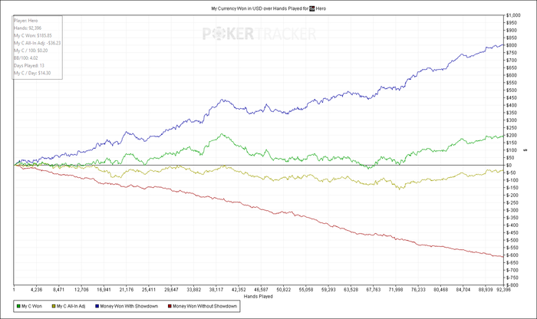Image resolution: width=537 pixels, height=319 pixels.
Task: Click the 'My C Won: $185.85' stat line
Action: [33, 35]
